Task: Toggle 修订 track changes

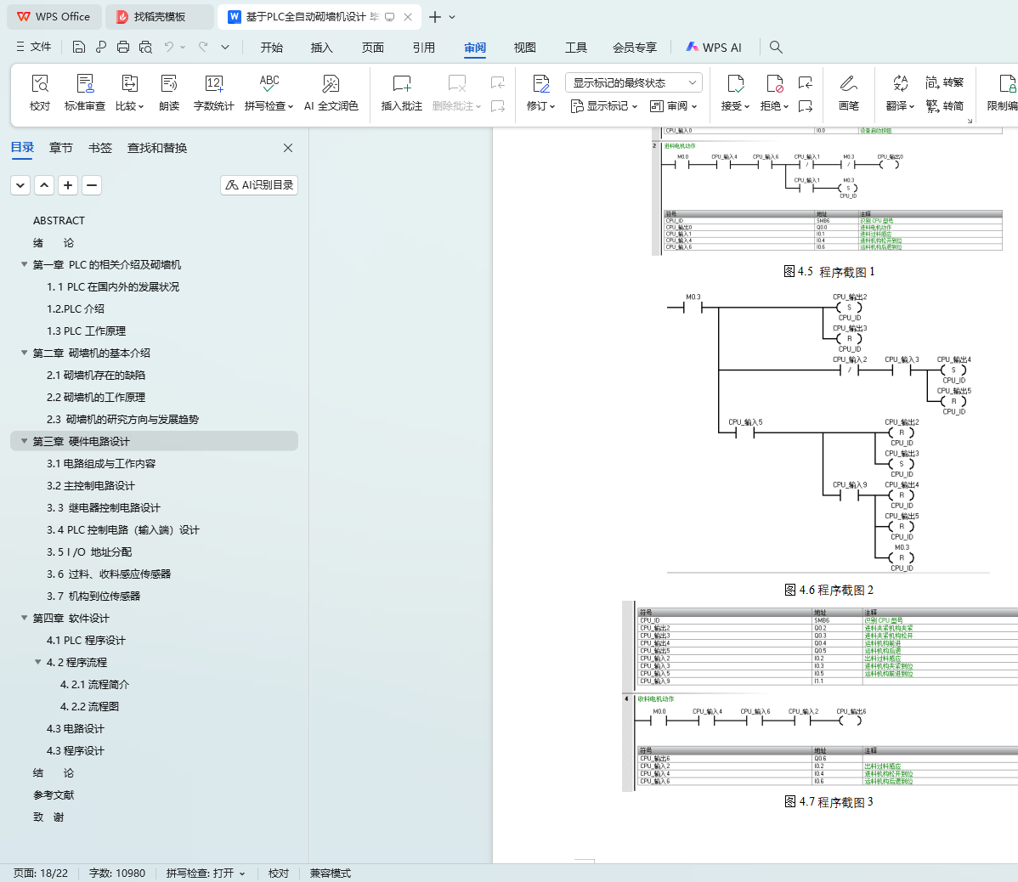Action: click(540, 93)
